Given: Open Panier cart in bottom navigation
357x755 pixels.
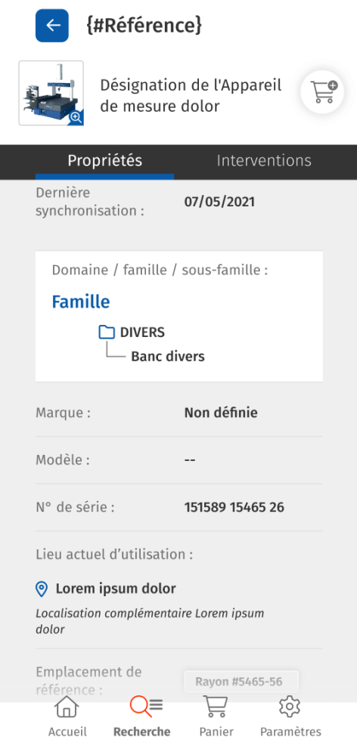Looking at the screenshot, I should (x=216, y=716).
